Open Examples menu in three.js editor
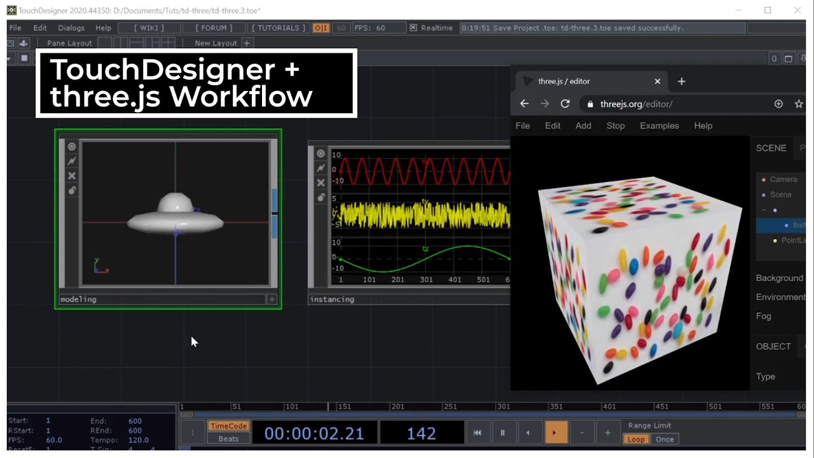Image resolution: width=814 pixels, height=458 pixels. point(659,125)
